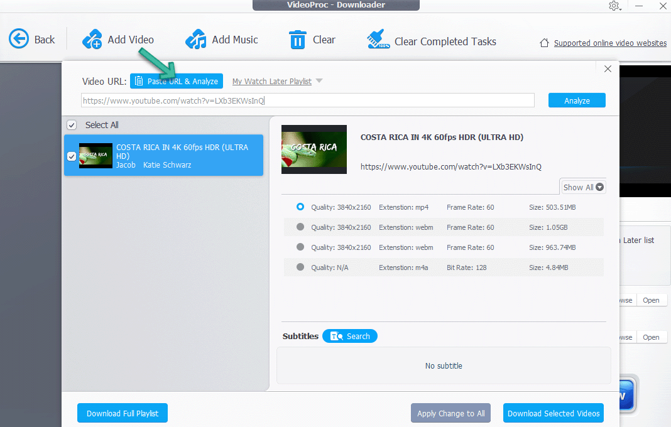This screenshot has width=671, height=427.
Task: Click Download Selected Videos
Action: coord(554,413)
